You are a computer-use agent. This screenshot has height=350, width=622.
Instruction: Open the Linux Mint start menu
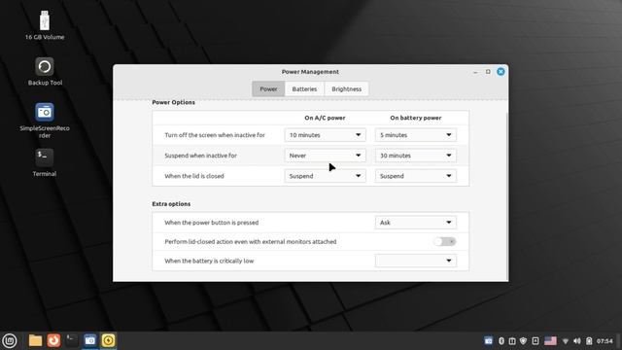click(10, 340)
